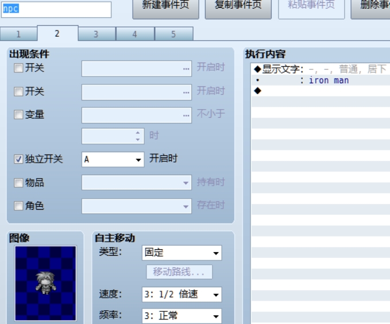Screen dimensions: 390x324
Task: Select the 显示文字 command line
Action: (321, 69)
